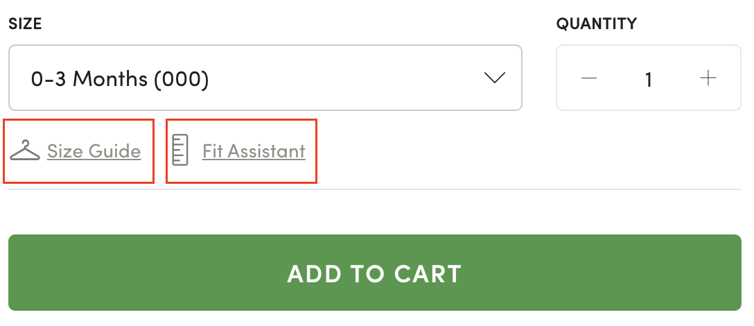Get fit help from Fit Assistant
The height and width of the screenshot is (326, 754).
[254, 151]
